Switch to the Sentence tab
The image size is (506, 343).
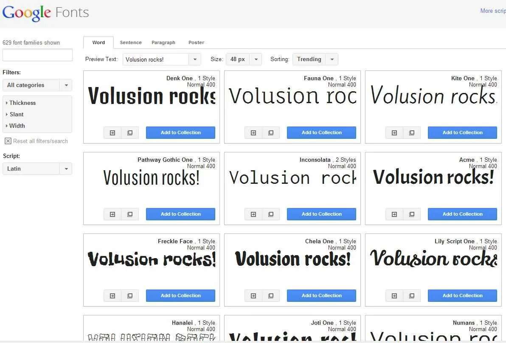tap(131, 42)
